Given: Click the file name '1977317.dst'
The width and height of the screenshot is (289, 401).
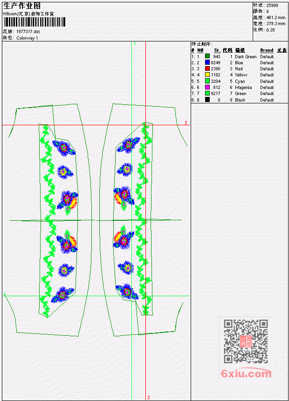Looking at the screenshot, I should [28, 32].
